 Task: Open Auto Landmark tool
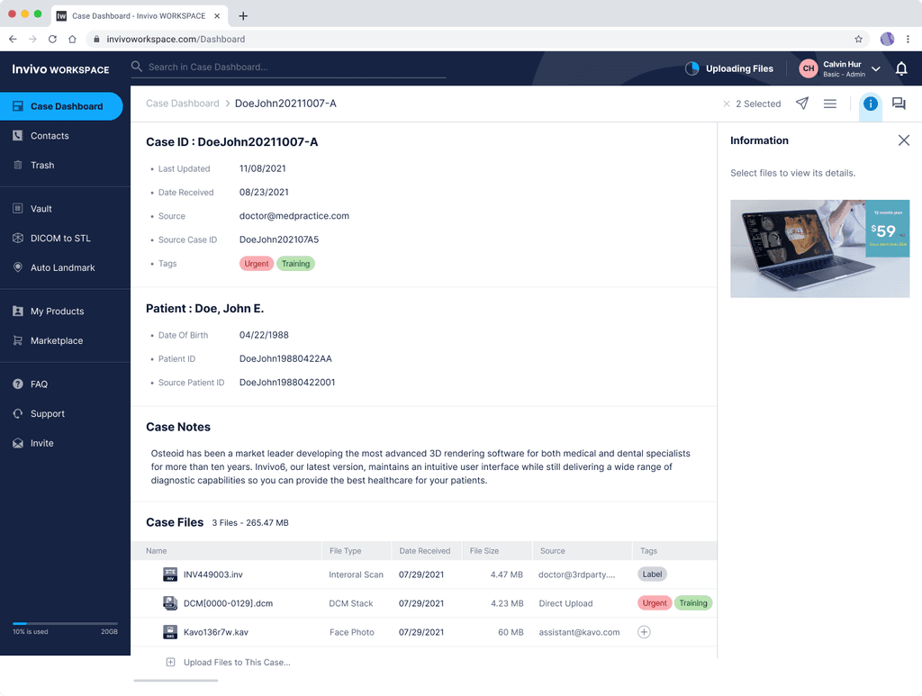coord(62,267)
